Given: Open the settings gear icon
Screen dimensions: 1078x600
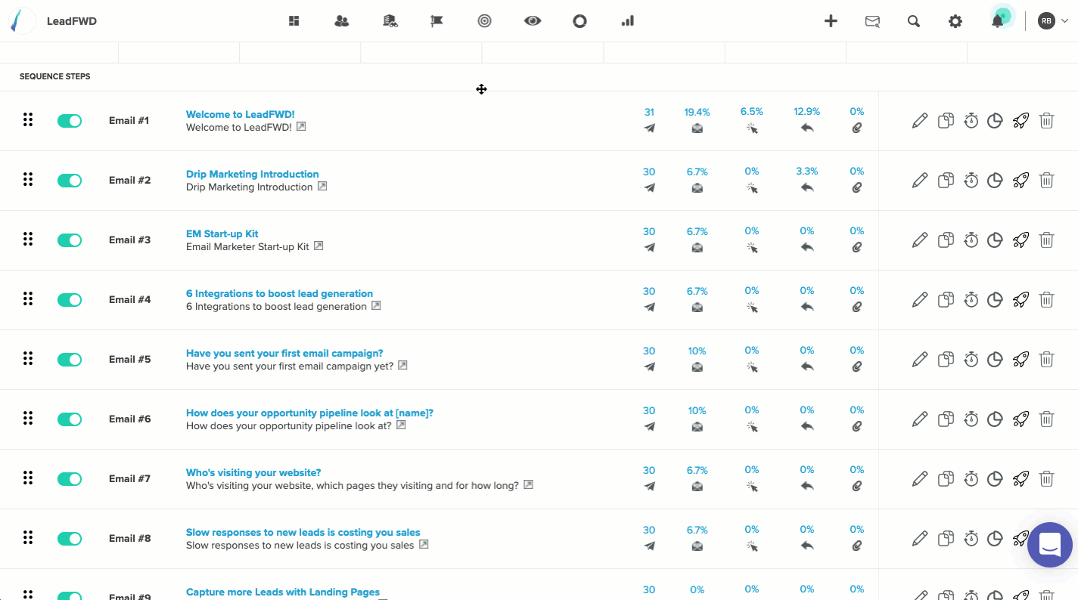Looking at the screenshot, I should point(955,21).
